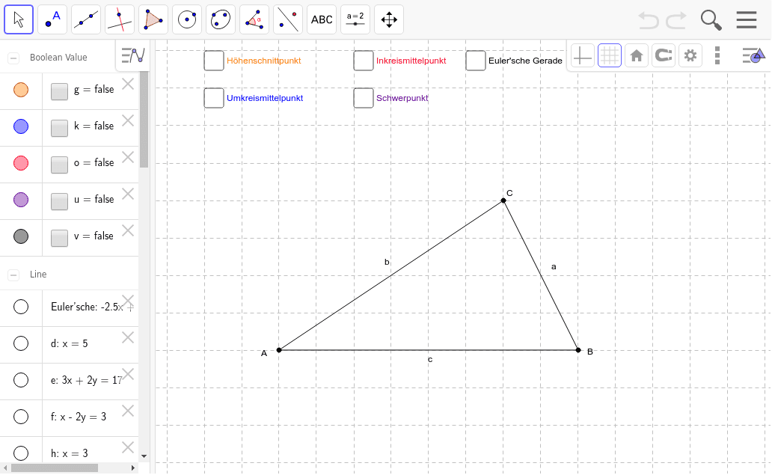
Task: Select point B of the triangle
Action: [578, 350]
